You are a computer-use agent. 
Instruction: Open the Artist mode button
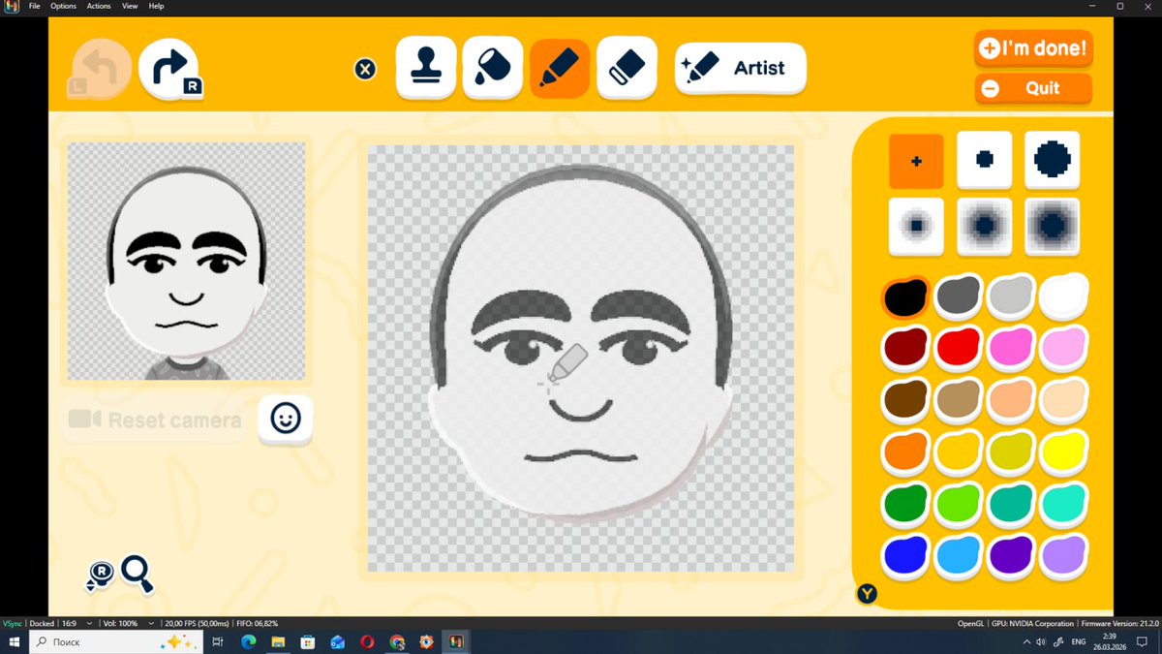click(741, 68)
